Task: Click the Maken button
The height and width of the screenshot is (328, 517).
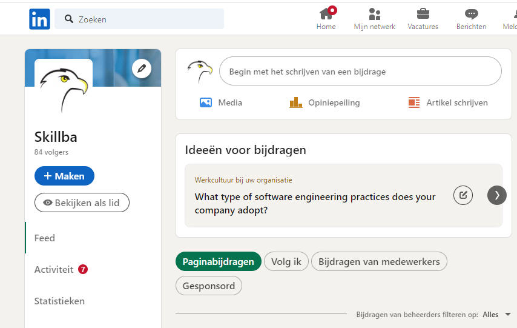Action: [x=64, y=176]
